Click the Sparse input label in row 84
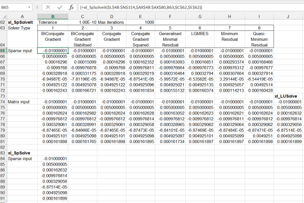304x203 pixels. pos(22,159)
